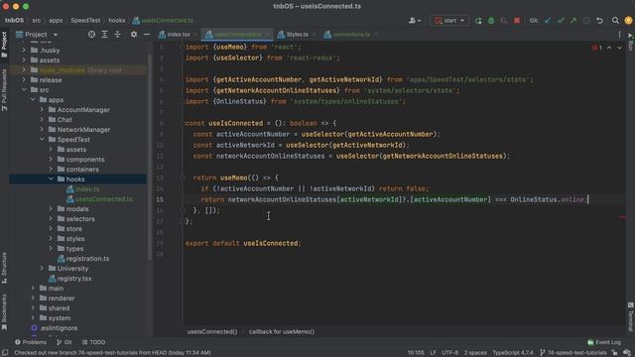Click the TypeScript 4.7.4 status widget
The height and width of the screenshot is (357, 635).
pos(513,353)
